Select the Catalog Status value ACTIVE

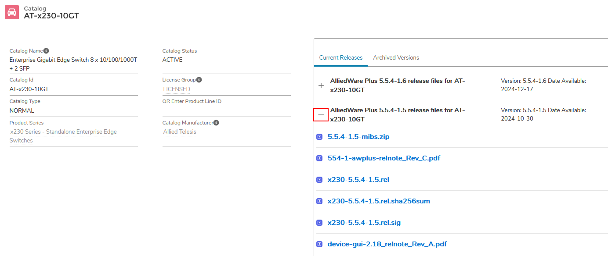[173, 60]
